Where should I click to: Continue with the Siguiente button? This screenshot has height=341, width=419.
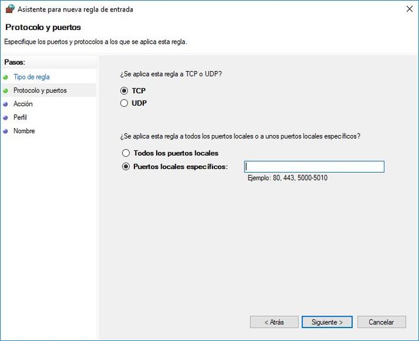328,322
